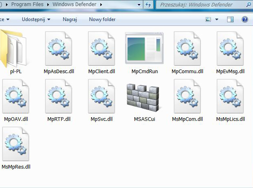The image size is (253, 188).
Task: Click the help question mark icon
Action: point(245,19)
